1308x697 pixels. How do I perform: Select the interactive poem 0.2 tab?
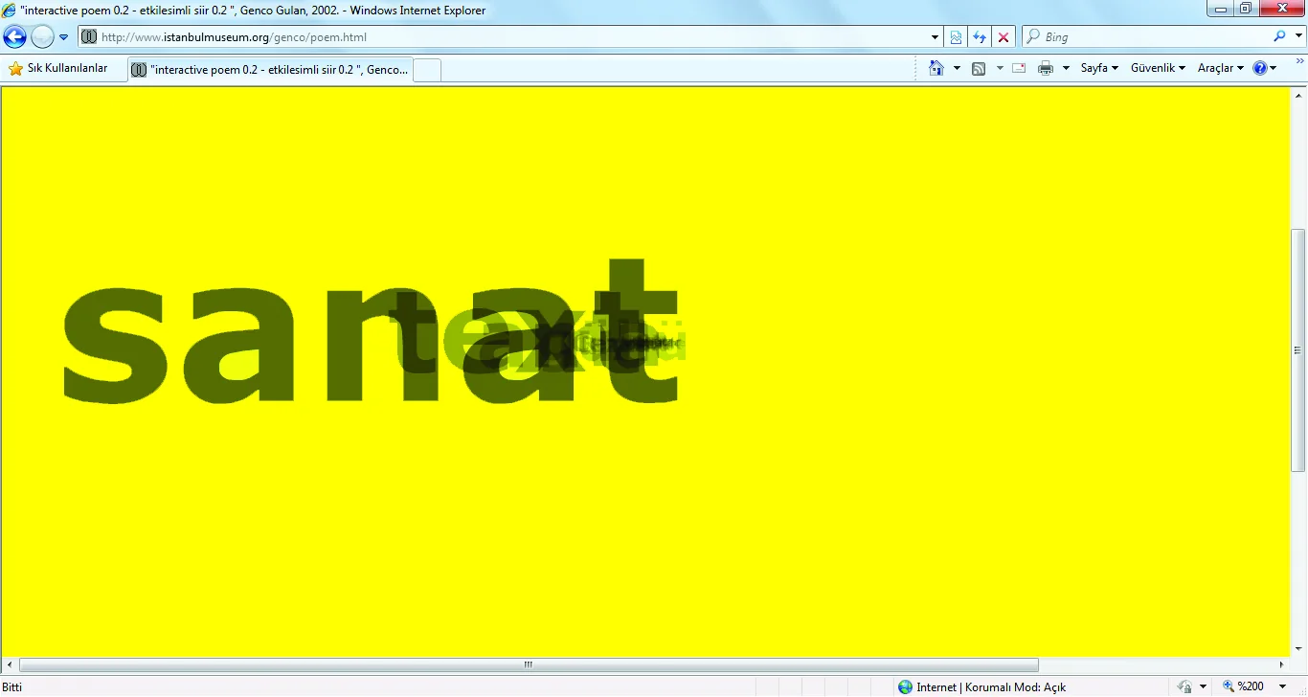click(x=271, y=70)
